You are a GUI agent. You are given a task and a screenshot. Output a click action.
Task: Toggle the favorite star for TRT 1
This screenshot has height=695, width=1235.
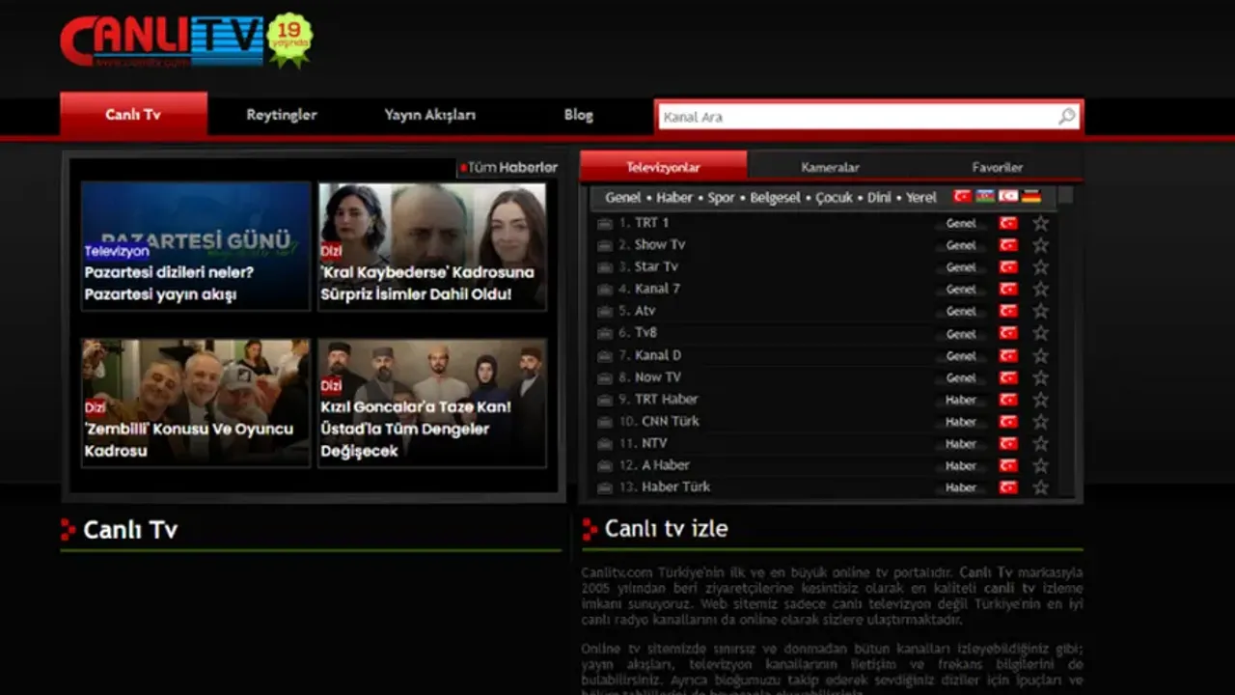pos(1040,223)
